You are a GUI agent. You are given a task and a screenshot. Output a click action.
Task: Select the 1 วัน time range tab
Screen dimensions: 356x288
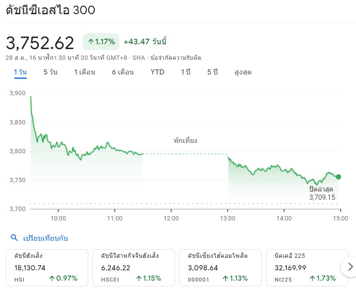pyautogui.click(x=20, y=72)
